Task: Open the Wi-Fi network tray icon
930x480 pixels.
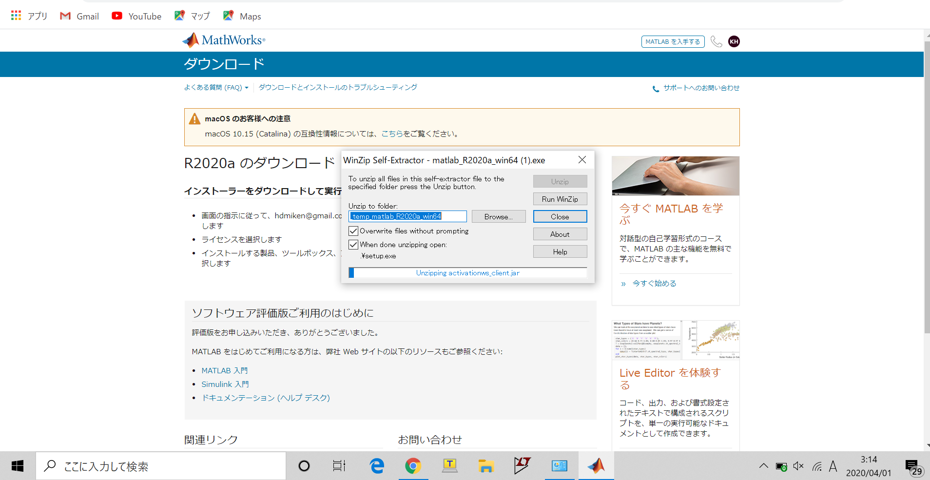Action: tap(817, 467)
